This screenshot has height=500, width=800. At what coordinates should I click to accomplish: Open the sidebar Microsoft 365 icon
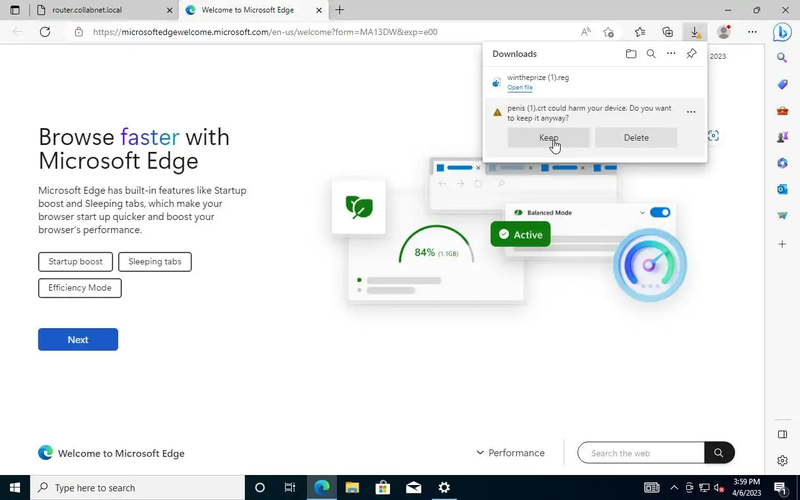782,163
